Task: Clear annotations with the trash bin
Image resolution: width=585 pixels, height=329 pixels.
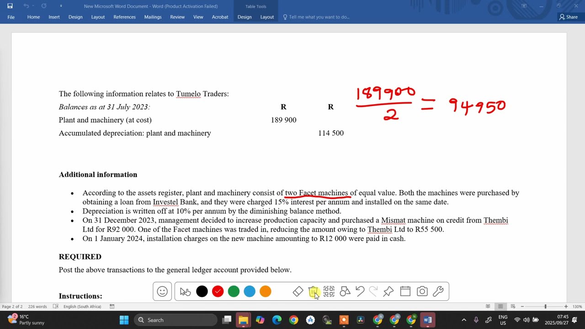Action: click(313, 292)
